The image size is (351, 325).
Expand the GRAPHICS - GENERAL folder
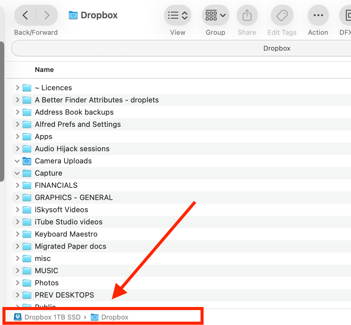[x=17, y=197]
